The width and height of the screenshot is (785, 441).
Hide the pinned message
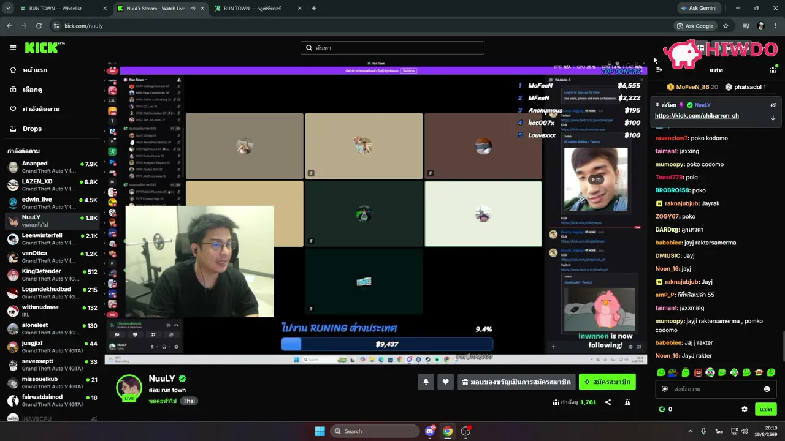click(x=773, y=105)
